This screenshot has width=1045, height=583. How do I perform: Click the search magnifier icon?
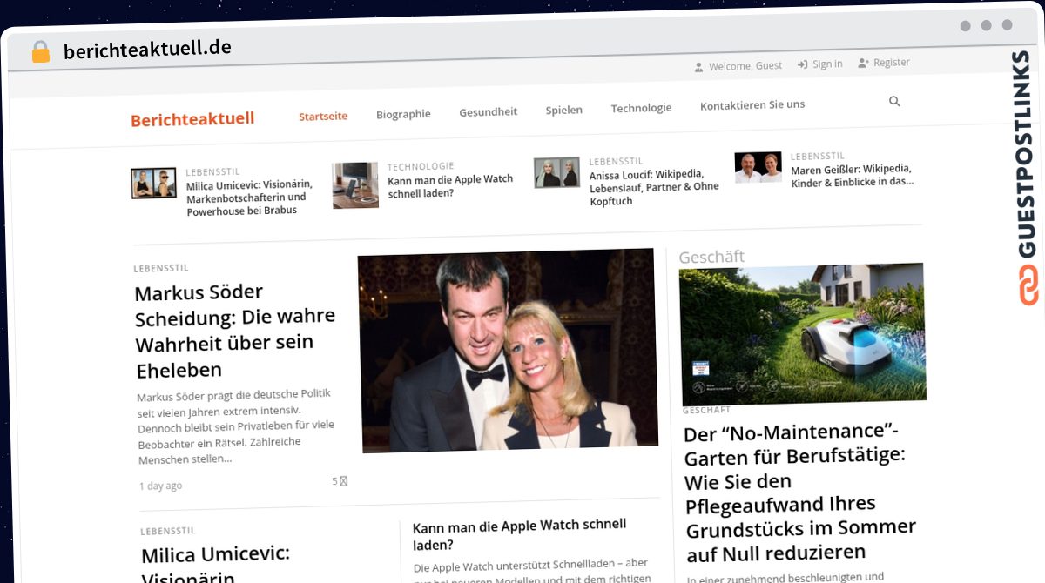click(x=894, y=102)
